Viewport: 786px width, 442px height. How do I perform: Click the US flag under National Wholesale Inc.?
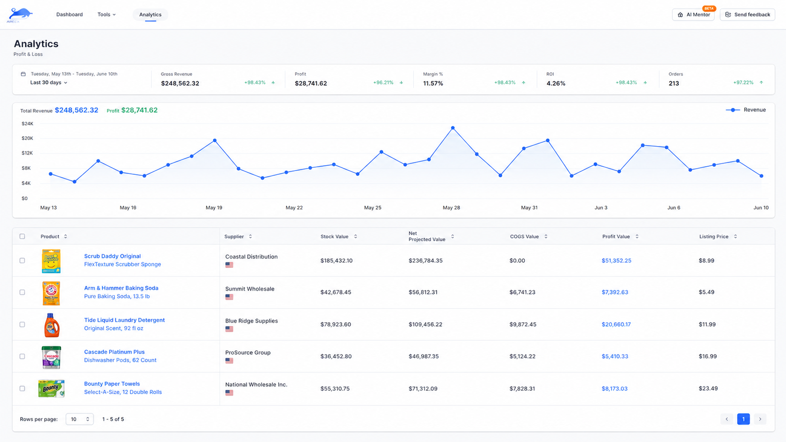pos(229,393)
